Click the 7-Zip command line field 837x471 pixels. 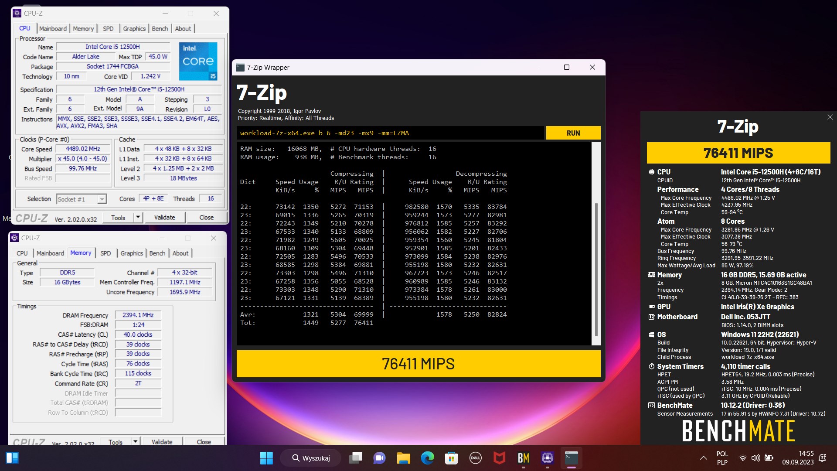pyautogui.click(x=390, y=133)
